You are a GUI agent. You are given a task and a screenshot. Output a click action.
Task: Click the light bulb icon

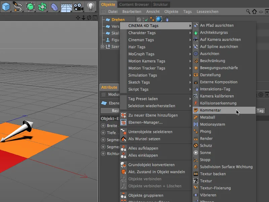coord(90,7)
